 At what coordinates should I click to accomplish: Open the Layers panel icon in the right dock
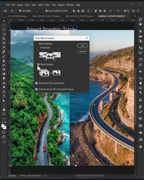pos(141,83)
